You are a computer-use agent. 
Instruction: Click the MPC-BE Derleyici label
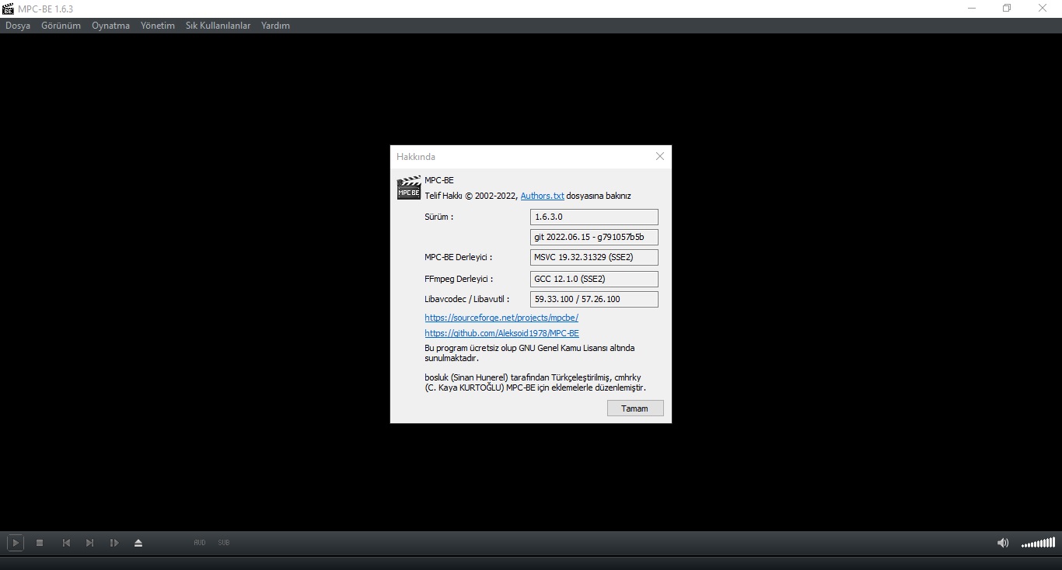click(458, 257)
